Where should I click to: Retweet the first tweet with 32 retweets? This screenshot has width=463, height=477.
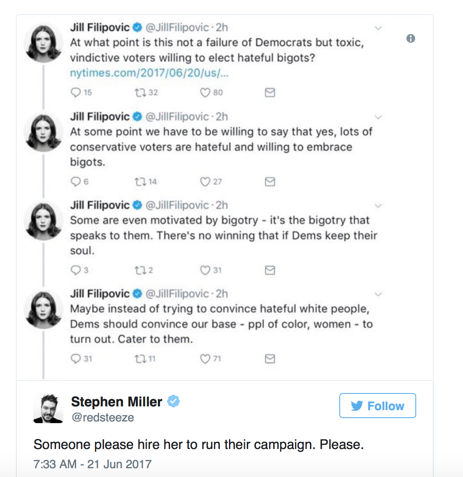point(140,92)
